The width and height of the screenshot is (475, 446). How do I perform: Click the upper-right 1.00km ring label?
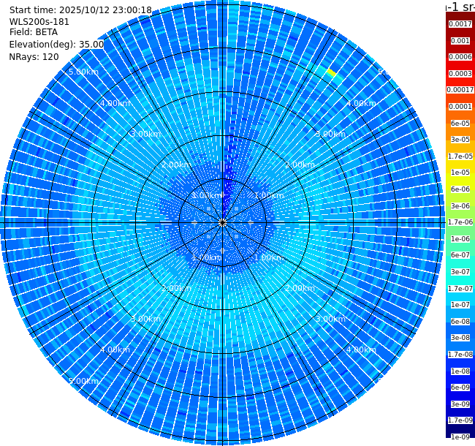coord(269,195)
